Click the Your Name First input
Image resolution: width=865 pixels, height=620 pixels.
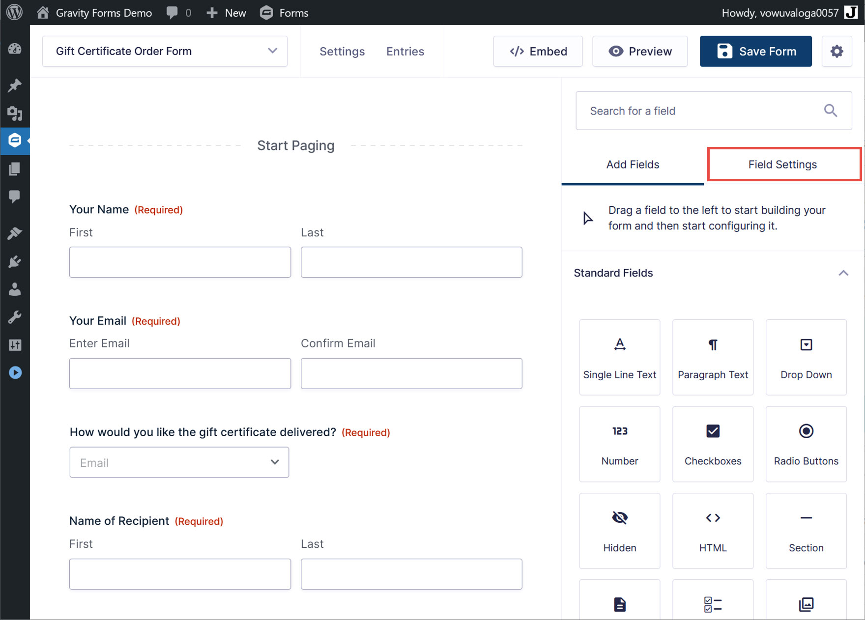(x=180, y=262)
